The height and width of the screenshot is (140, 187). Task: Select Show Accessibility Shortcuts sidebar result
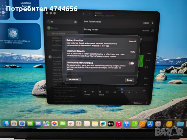pyautogui.click(x=65, y=86)
